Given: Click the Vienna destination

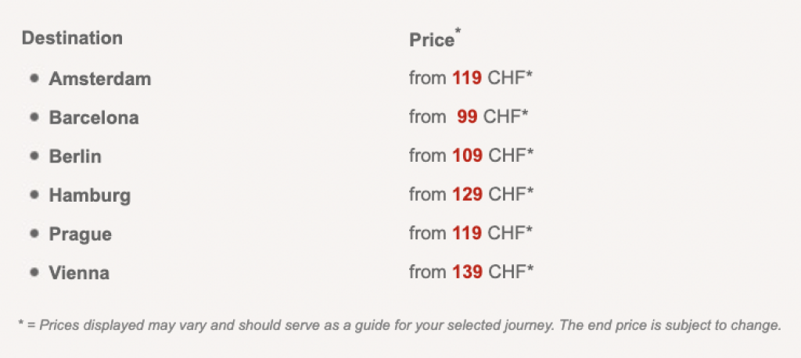Looking at the screenshot, I should click(x=79, y=274).
